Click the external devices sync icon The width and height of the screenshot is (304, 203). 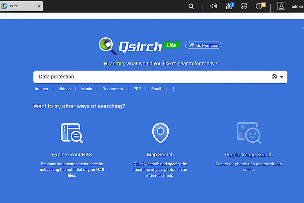tap(244, 6)
